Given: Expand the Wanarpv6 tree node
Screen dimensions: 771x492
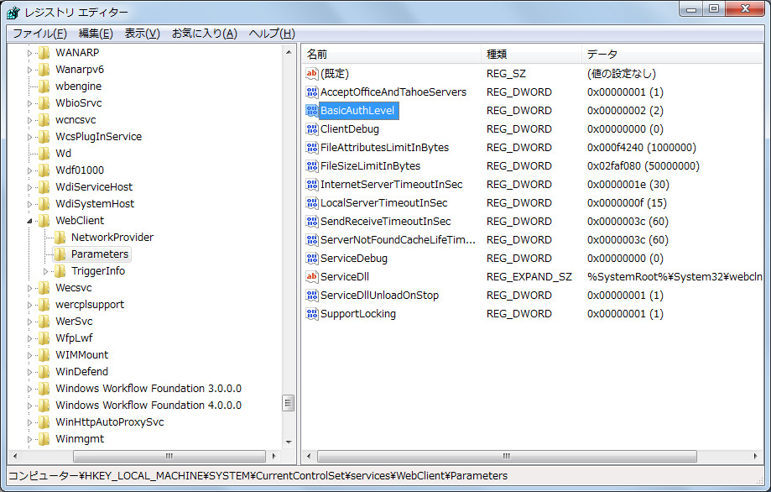Looking at the screenshot, I should [x=29, y=70].
